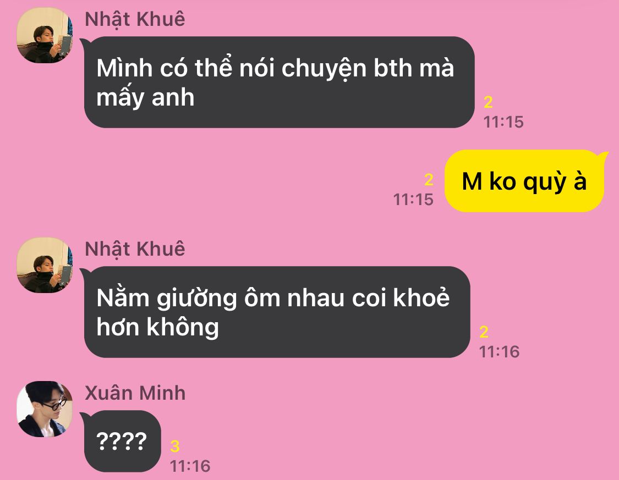
Task: Select the second Nhật Khuê sender name
Action: pyautogui.click(x=135, y=250)
